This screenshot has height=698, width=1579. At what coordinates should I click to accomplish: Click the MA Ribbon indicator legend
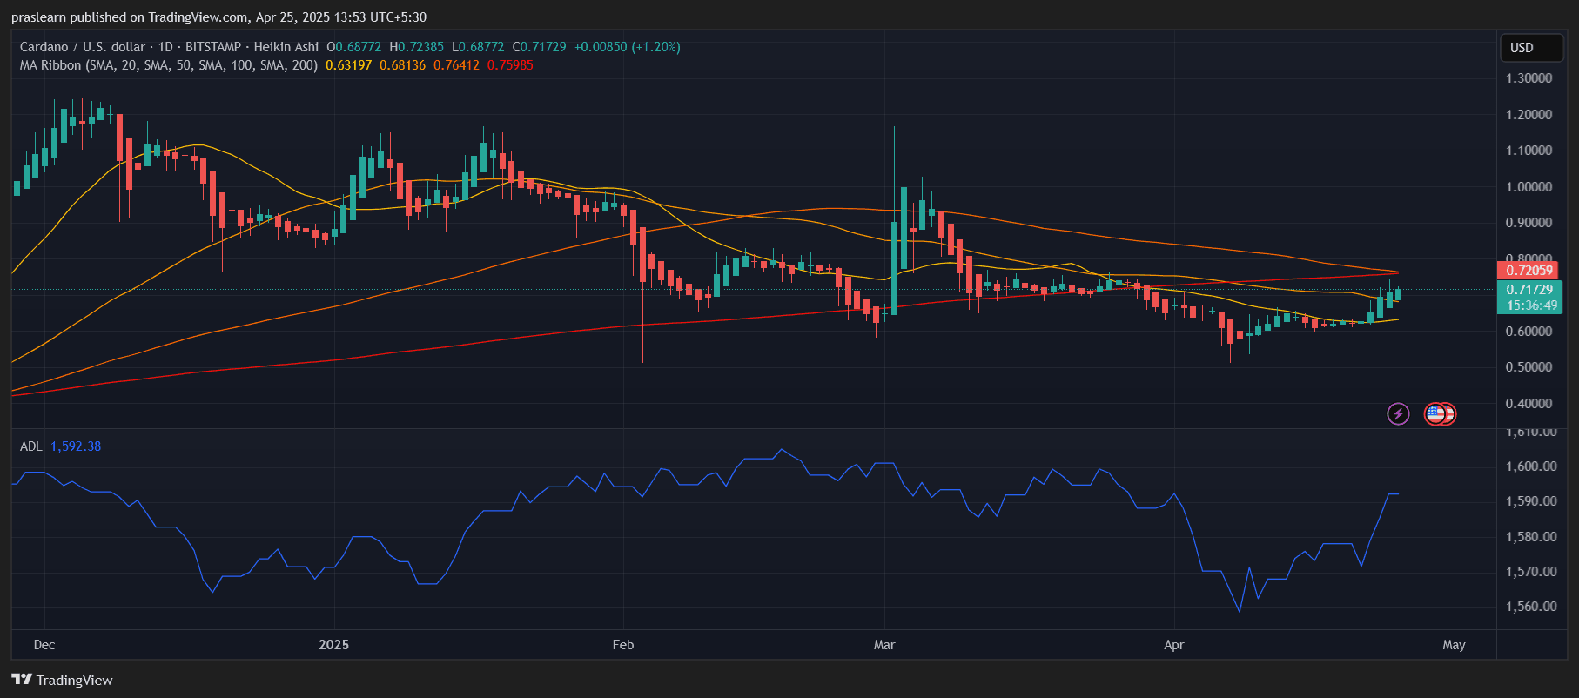pyautogui.click(x=169, y=65)
